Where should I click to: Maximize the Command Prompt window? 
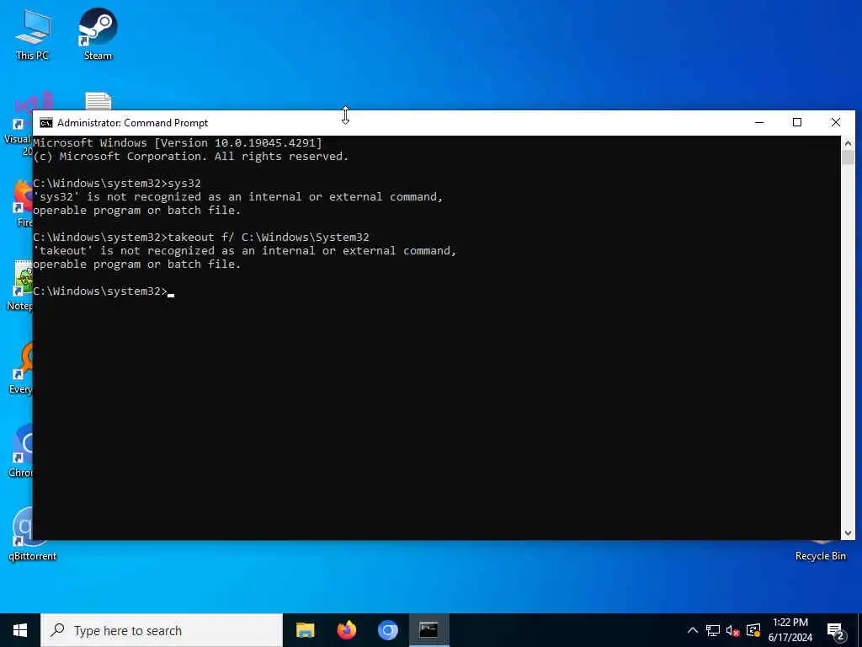click(797, 123)
